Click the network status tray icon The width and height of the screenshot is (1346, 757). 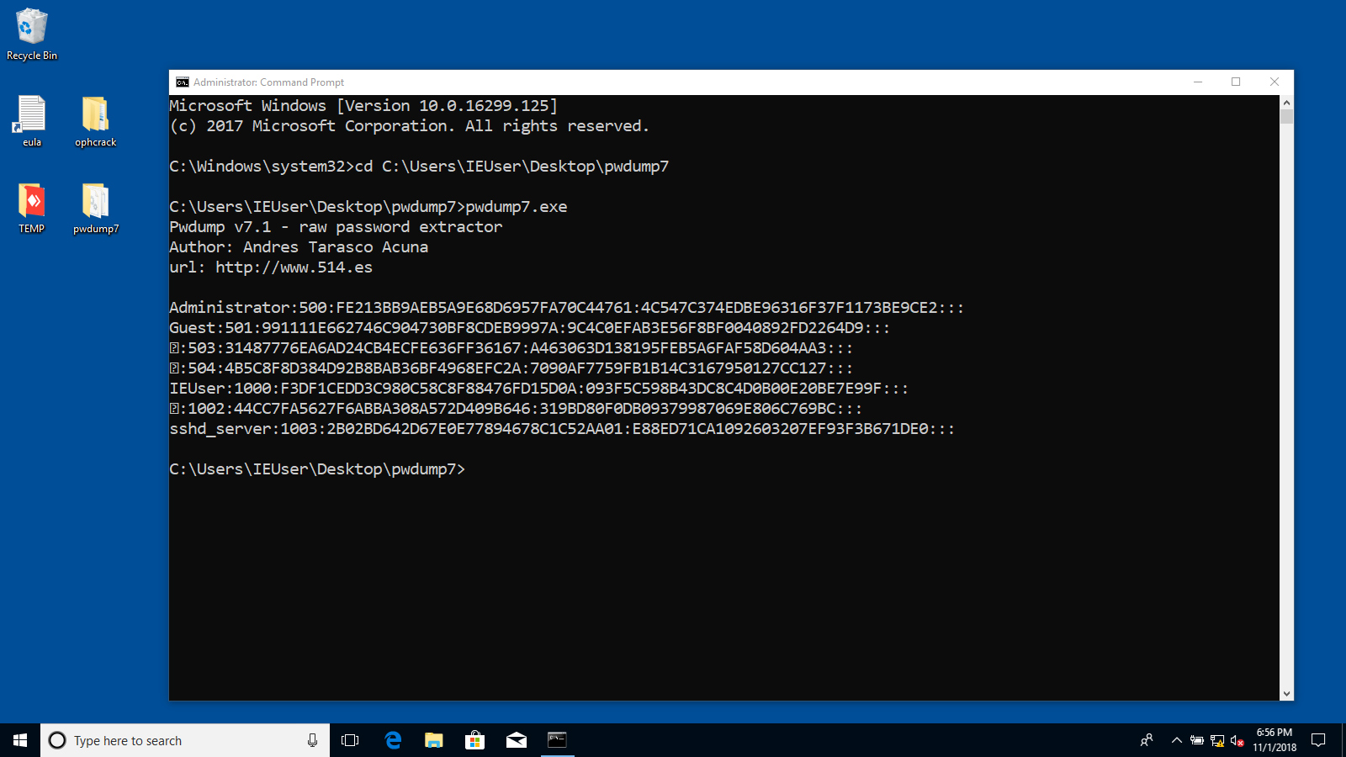tap(1216, 740)
